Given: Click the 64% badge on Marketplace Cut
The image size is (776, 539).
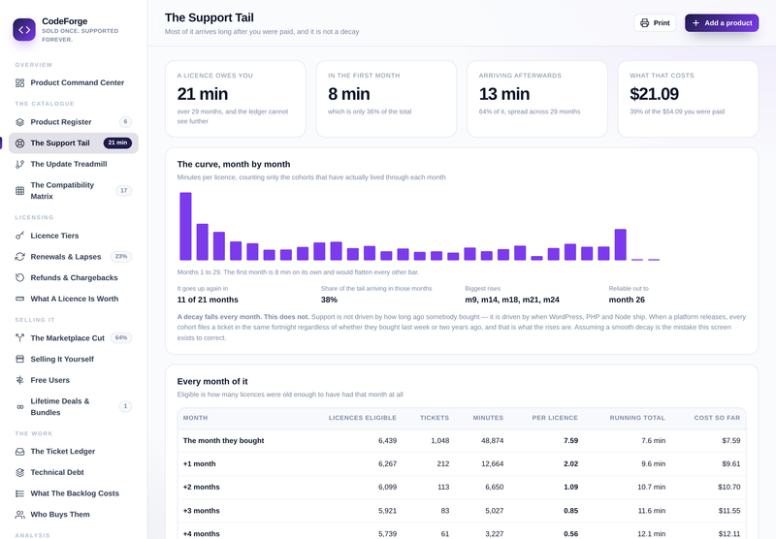Looking at the screenshot, I should [x=120, y=338].
